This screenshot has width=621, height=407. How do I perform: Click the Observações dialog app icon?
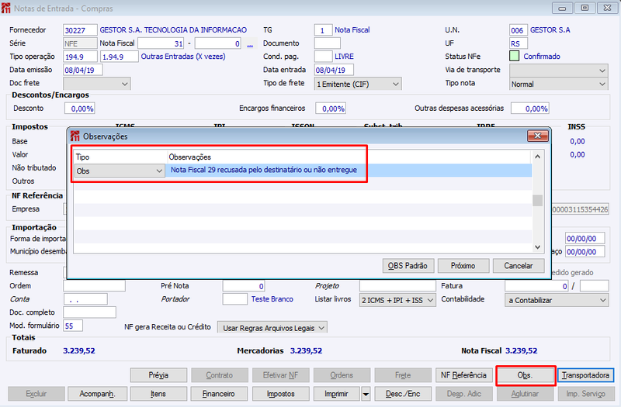click(x=75, y=136)
